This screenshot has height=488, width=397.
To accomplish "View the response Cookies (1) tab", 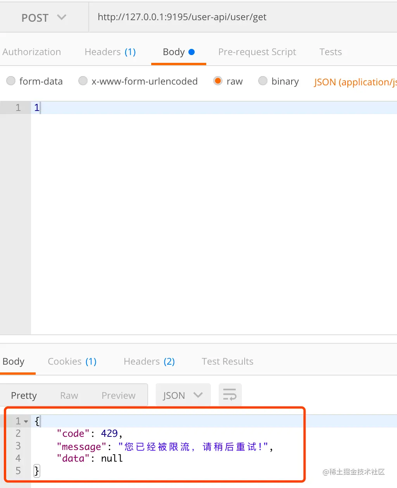I will (72, 362).
